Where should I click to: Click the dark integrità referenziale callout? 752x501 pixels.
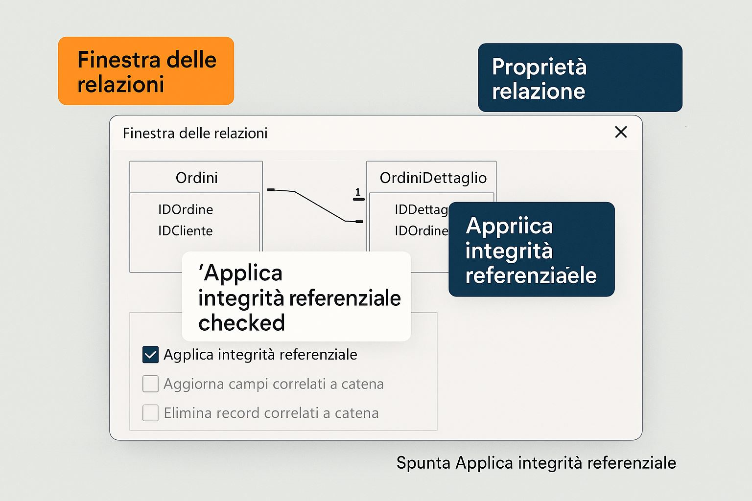(x=531, y=250)
